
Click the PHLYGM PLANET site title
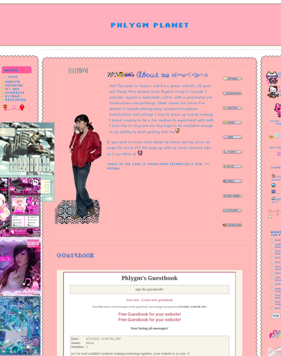tap(150, 25)
